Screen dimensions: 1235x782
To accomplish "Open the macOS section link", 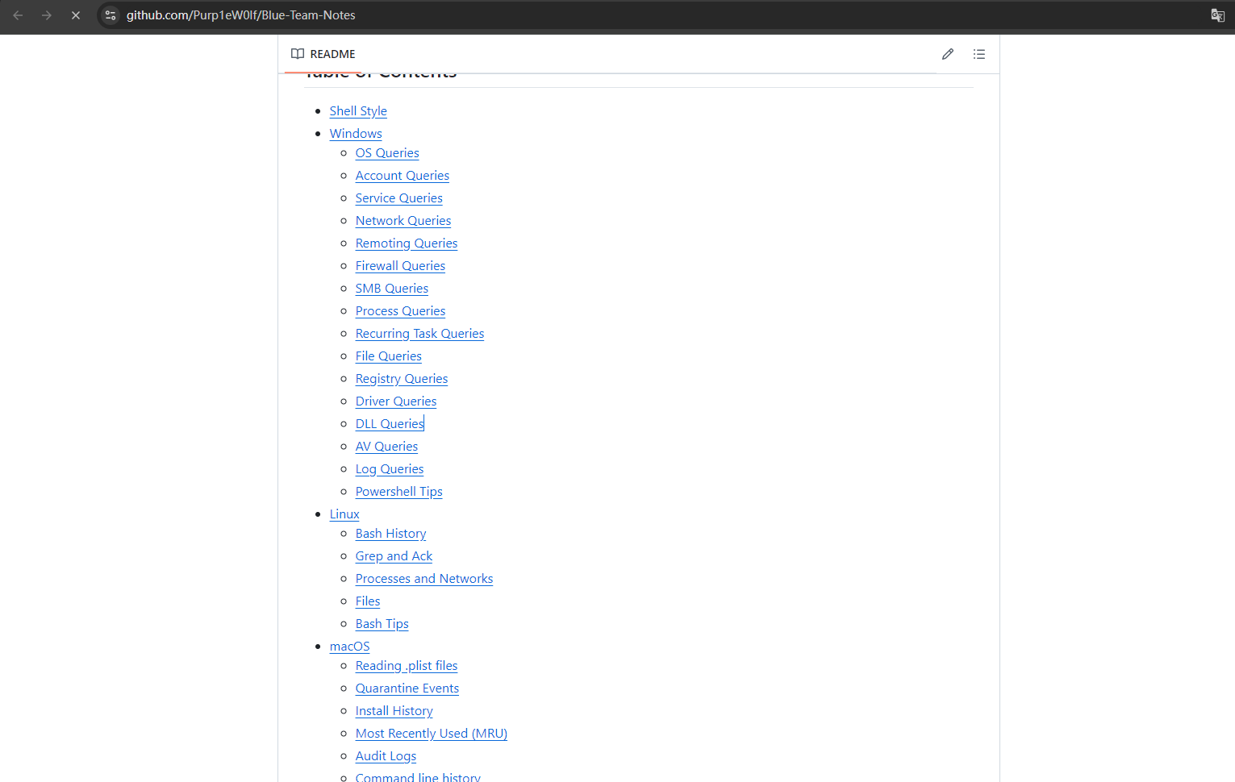I will [x=350, y=647].
